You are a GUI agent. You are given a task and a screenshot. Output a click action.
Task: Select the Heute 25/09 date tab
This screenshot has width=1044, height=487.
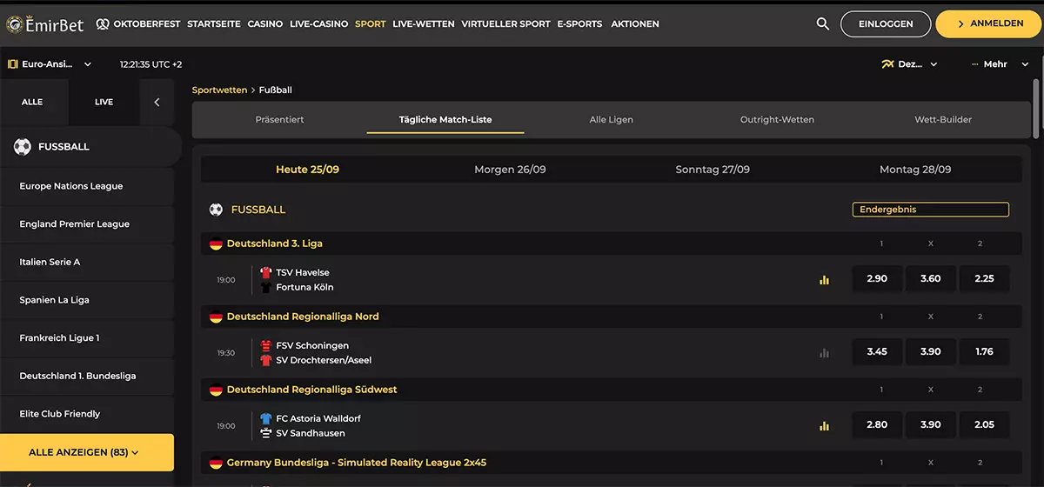click(307, 170)
